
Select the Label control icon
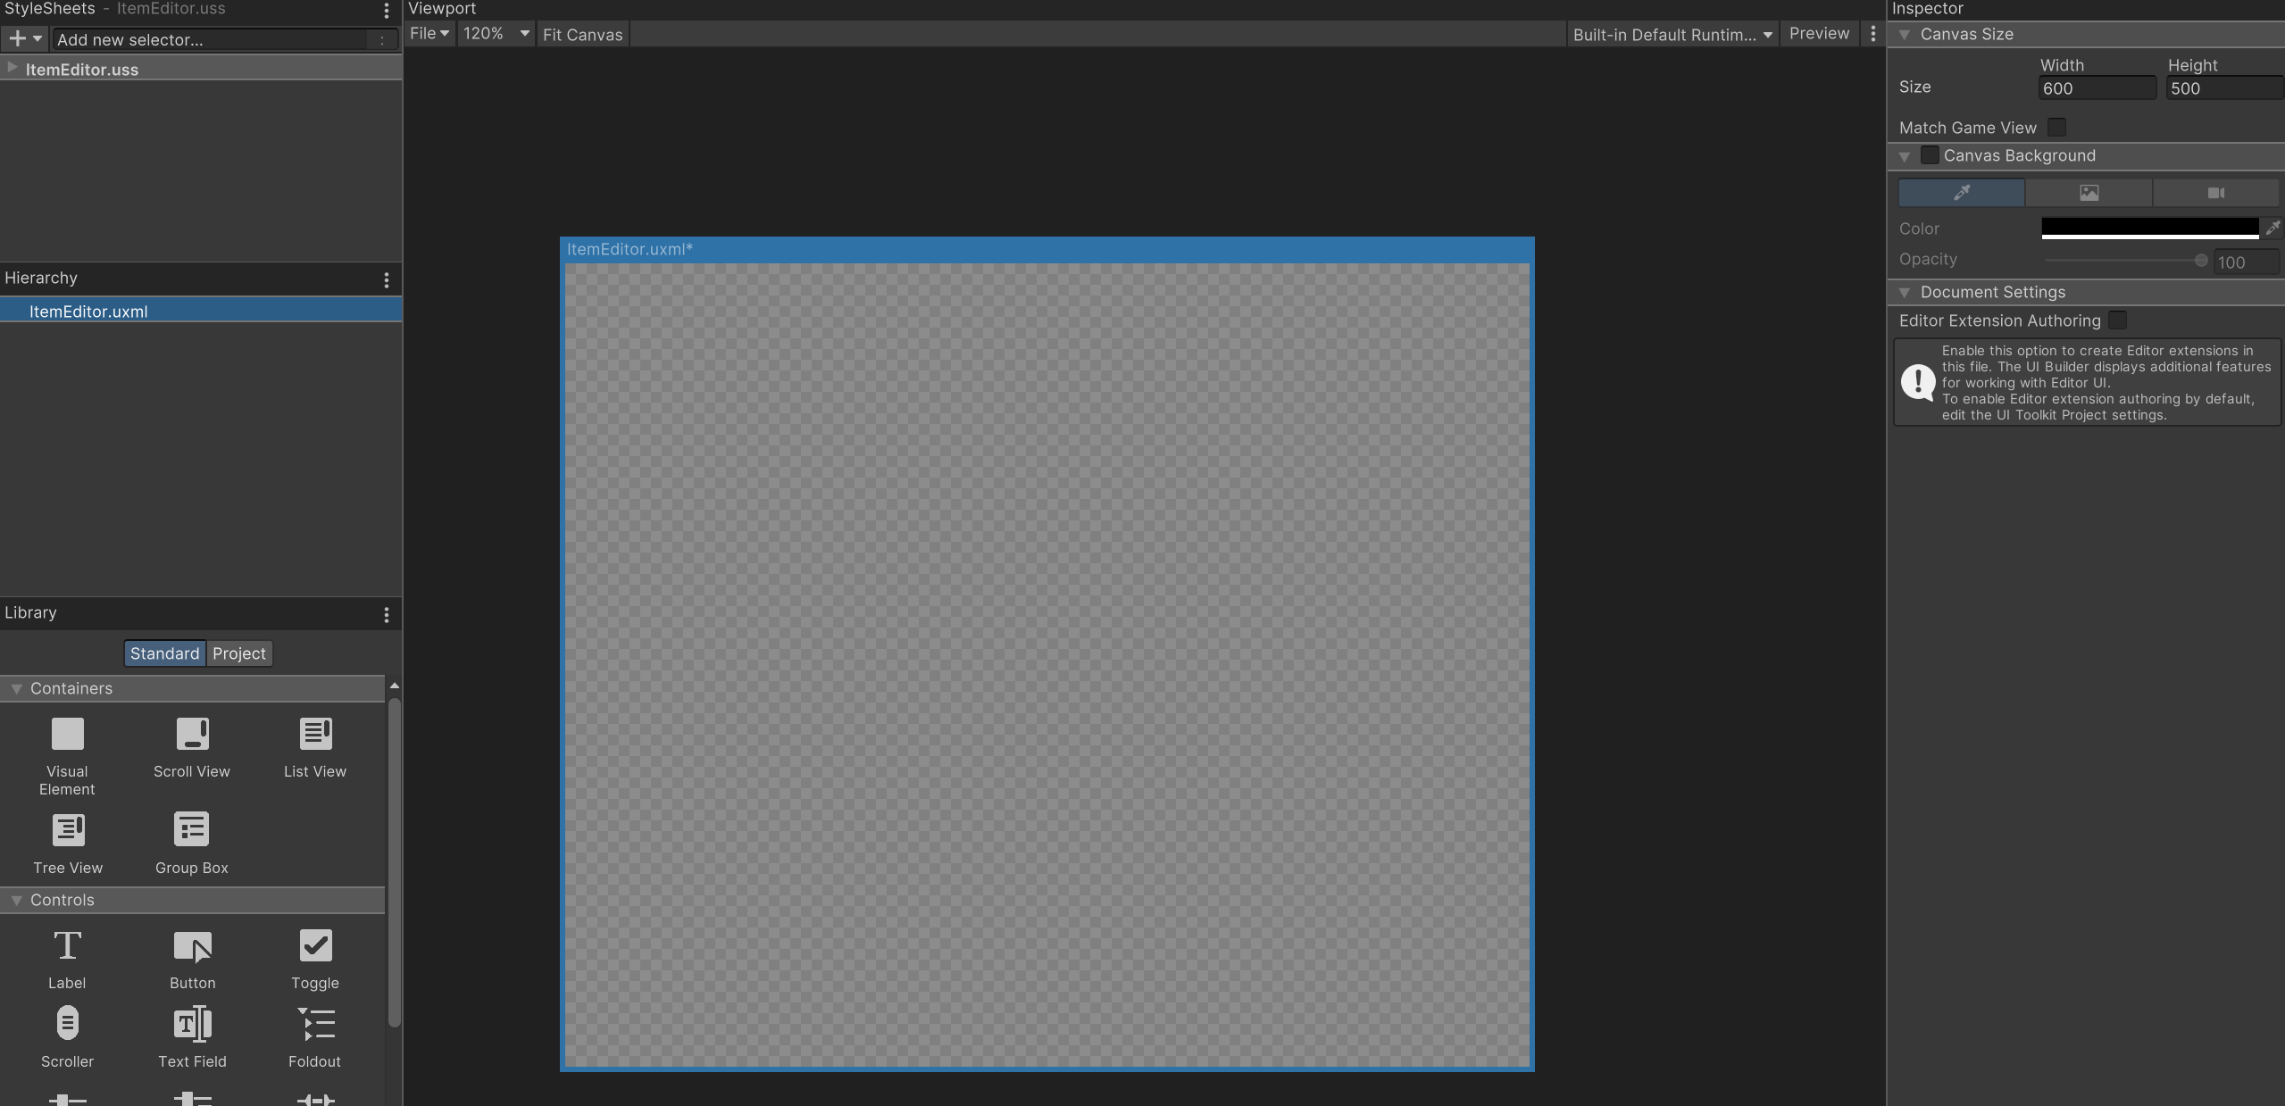tap(67, 945)
